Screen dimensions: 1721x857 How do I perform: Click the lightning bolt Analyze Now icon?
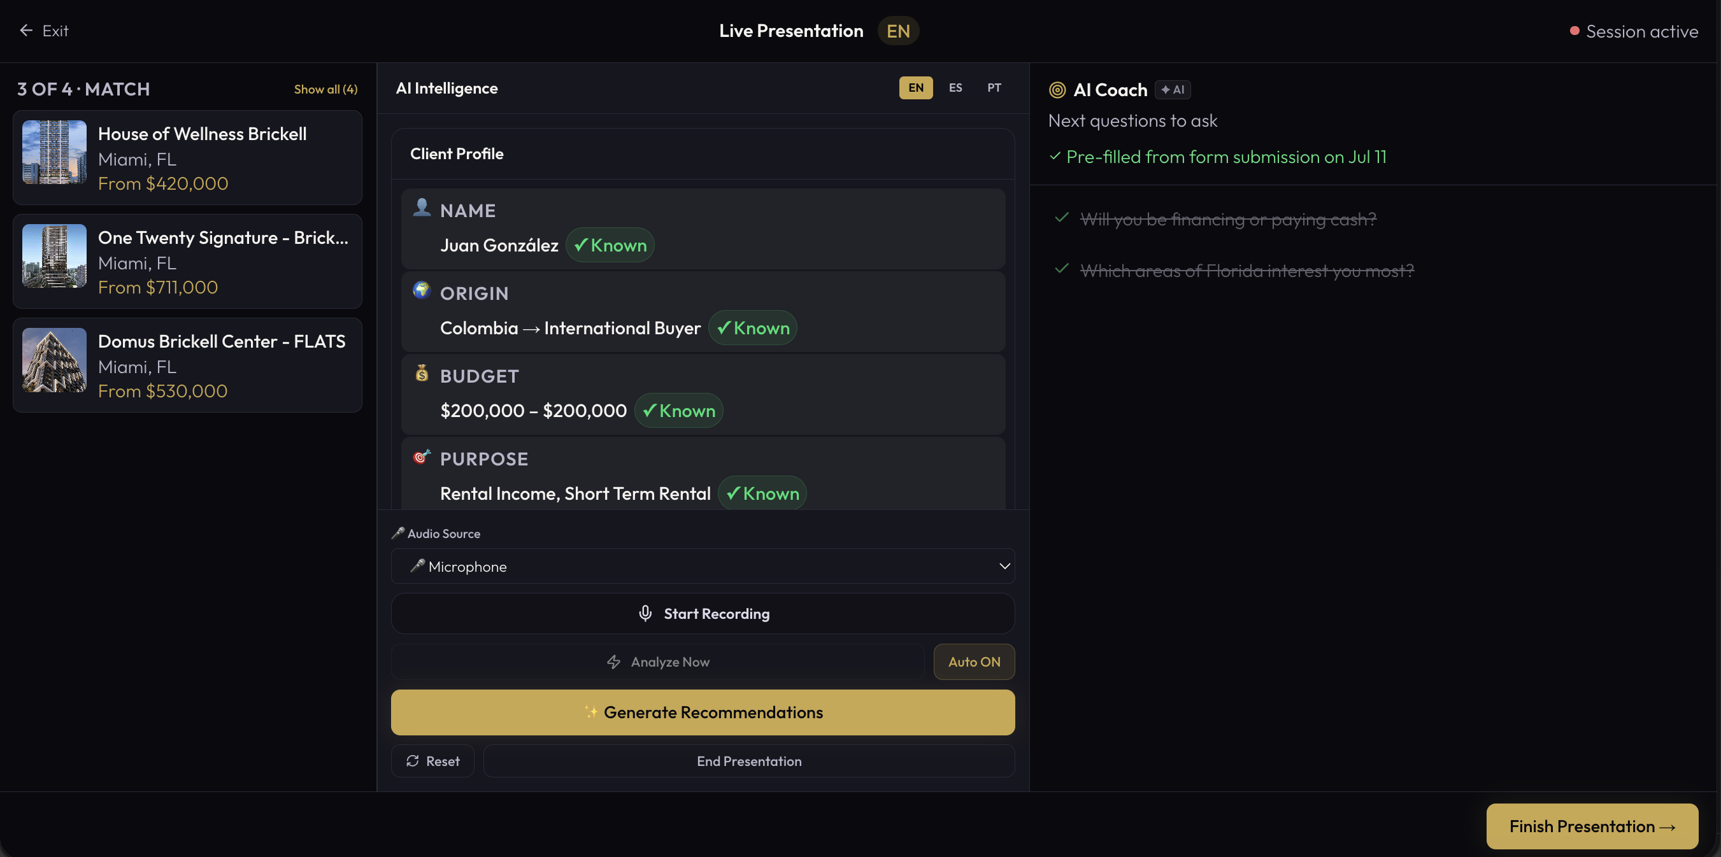[613, 662]
